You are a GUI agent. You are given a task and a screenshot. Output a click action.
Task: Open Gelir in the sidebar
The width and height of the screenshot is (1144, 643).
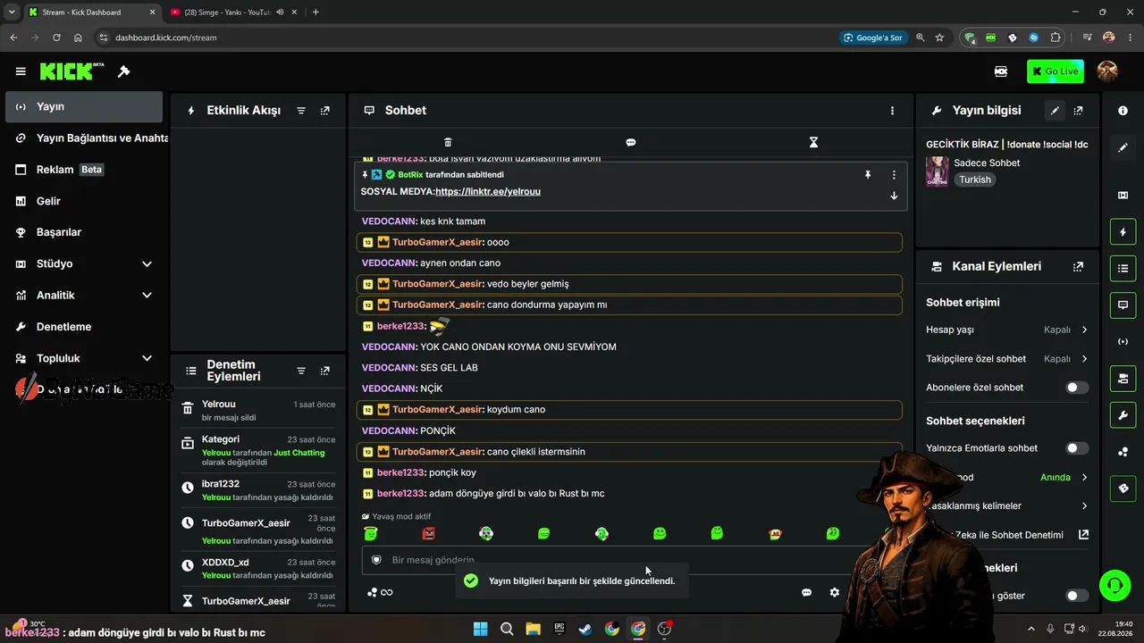(84, 202)
